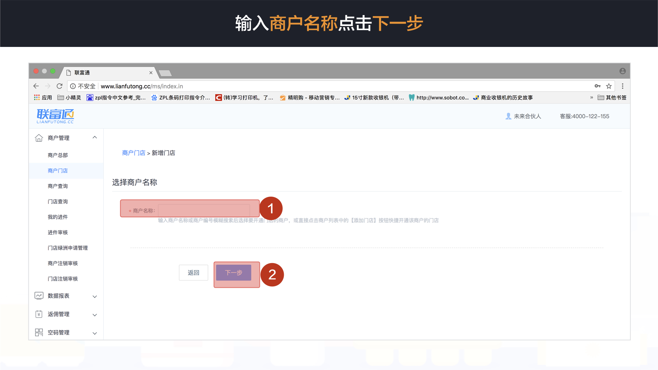Expand the 空码管理 chevron
Screen dimensions: 658x370
tap(95, 333)
